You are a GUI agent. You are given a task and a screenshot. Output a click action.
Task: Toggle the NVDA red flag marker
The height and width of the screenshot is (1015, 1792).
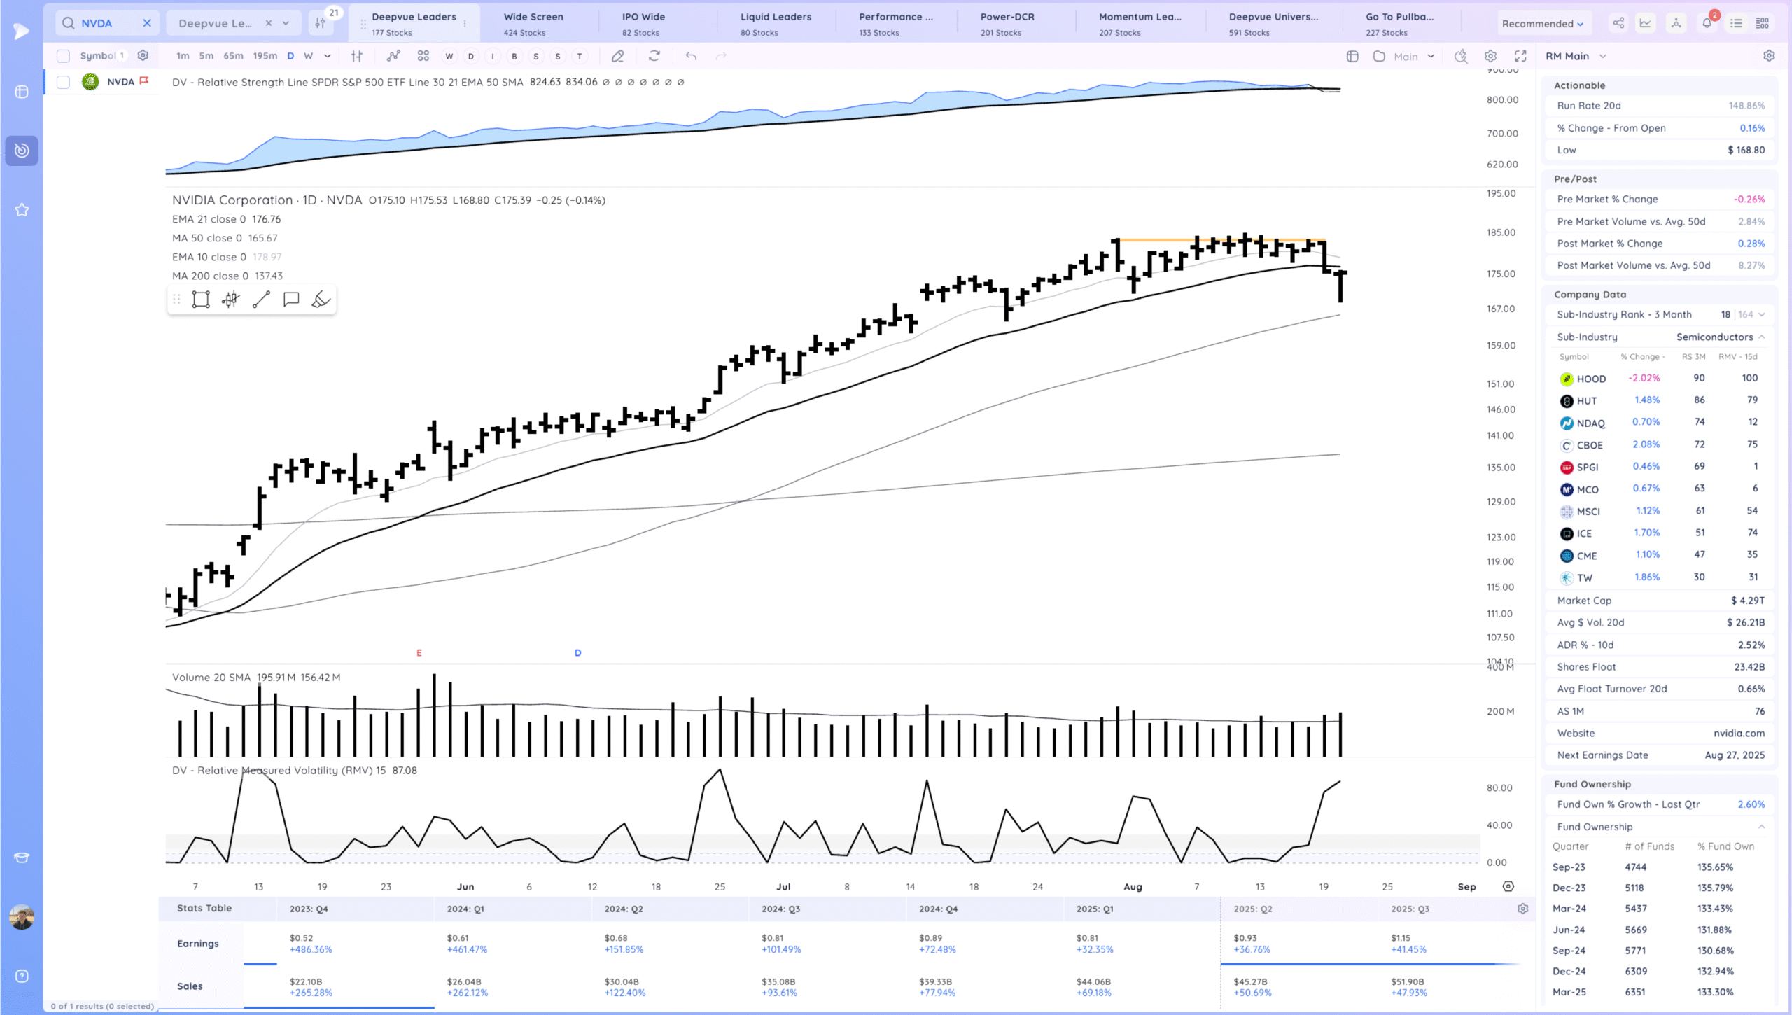coord(144,81)
